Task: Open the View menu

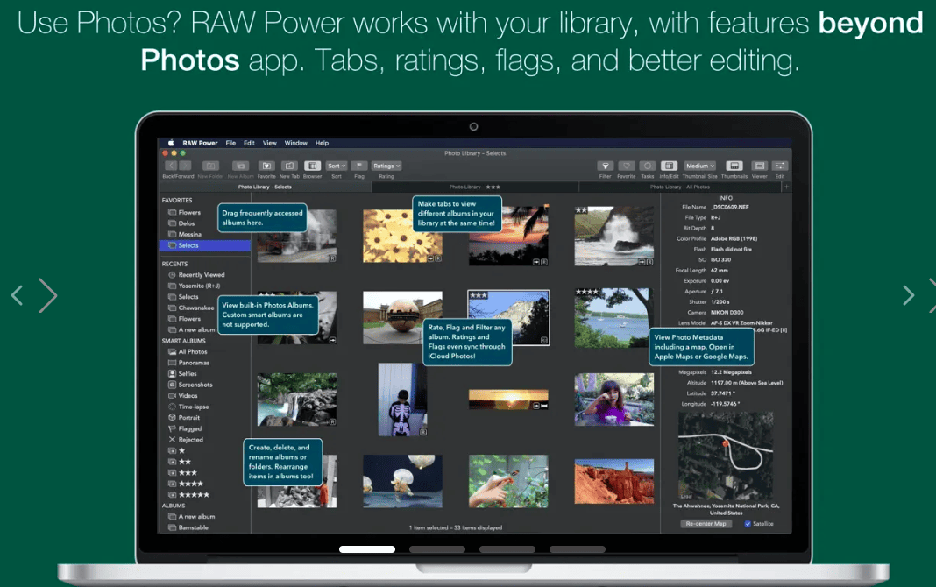Action: [269, 143]
